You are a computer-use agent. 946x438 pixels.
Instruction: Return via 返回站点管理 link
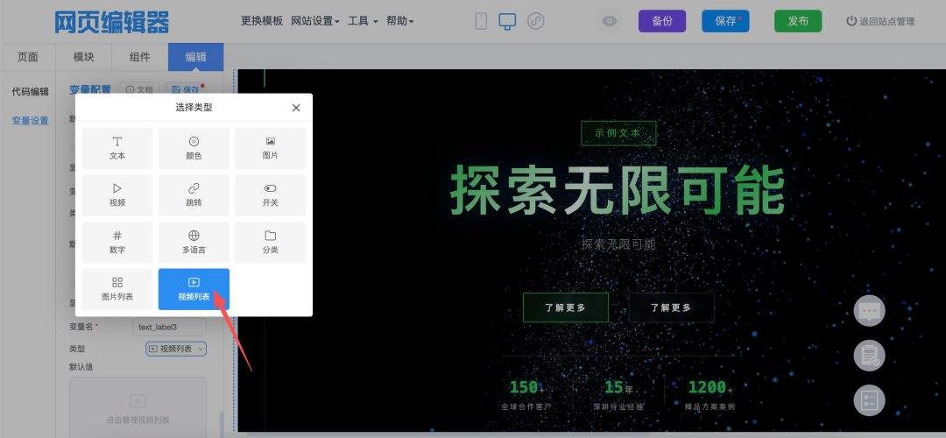point(880,21)
